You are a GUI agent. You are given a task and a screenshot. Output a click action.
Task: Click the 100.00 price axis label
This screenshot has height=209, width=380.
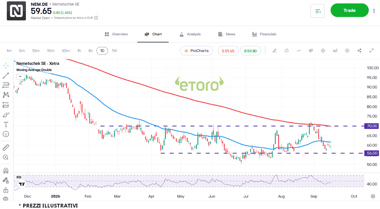point(372,68)
